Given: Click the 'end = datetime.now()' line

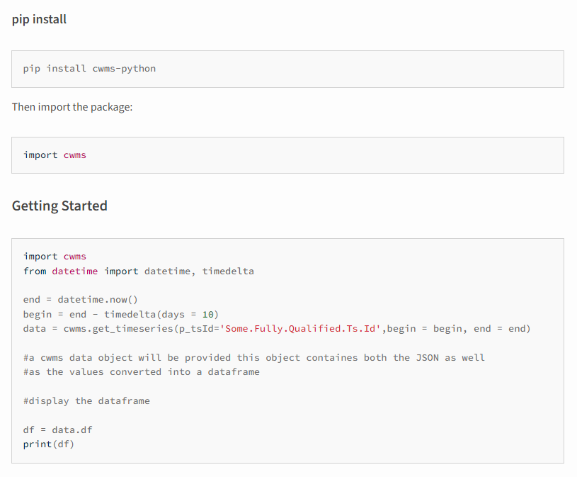Looking at the screenshot, I should (81, 300).
